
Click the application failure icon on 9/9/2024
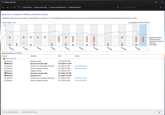coord(87,37)
